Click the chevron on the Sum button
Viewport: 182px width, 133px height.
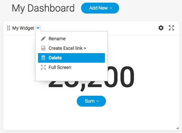tap(98, 101)
